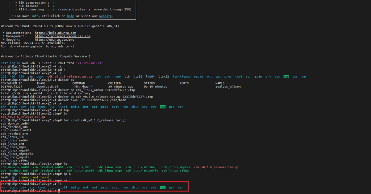
Task: Click the "123" directory in the root listing
Action: coord(4,77)
